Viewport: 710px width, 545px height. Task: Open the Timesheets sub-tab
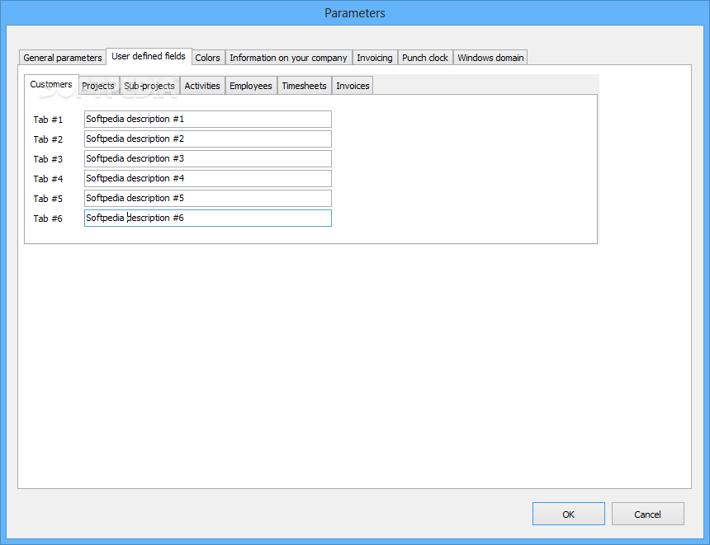305,86
